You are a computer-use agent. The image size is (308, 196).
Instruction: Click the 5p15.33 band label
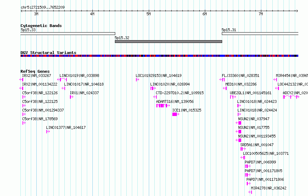[28, 30]
